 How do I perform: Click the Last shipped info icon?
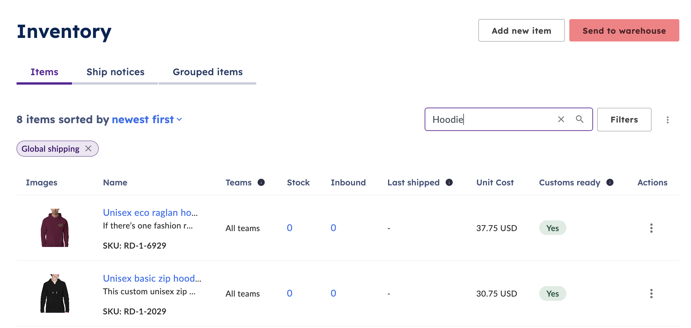click(x=449, y=182)
